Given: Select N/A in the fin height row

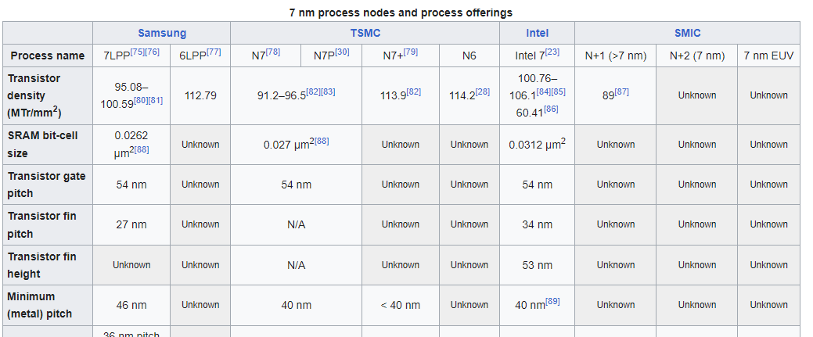Looking at the screenshot, I should 296,265.
